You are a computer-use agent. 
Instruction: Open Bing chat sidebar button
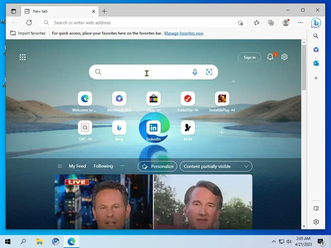(x=316, y=23)
